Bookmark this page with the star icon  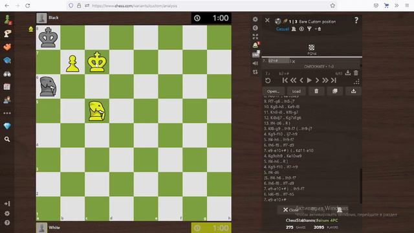332,6
